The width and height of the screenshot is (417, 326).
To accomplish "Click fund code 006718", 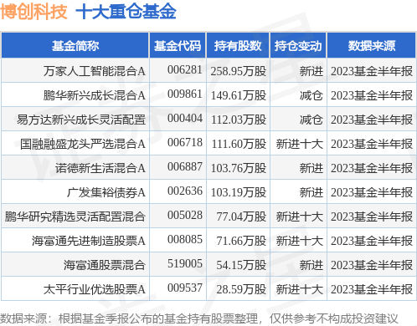I will point(185,142).
